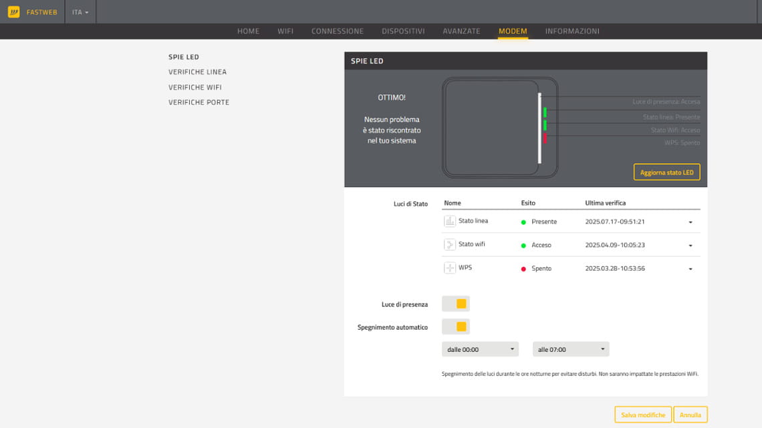Click the 'WPS: Spento' LED label

pos(682,142)
